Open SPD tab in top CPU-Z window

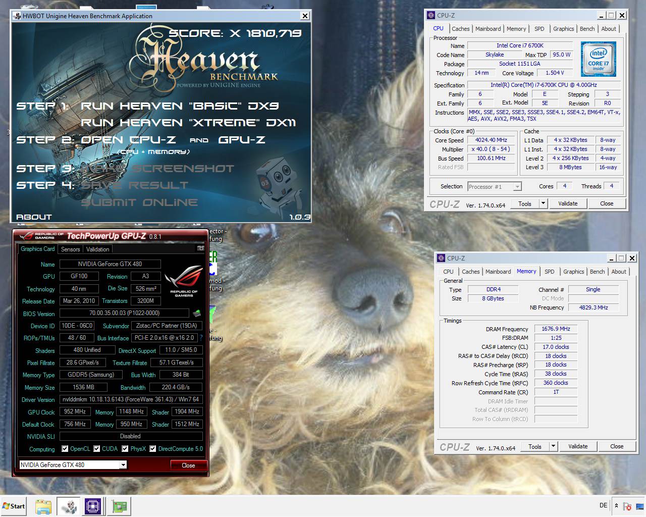point(540,29)
